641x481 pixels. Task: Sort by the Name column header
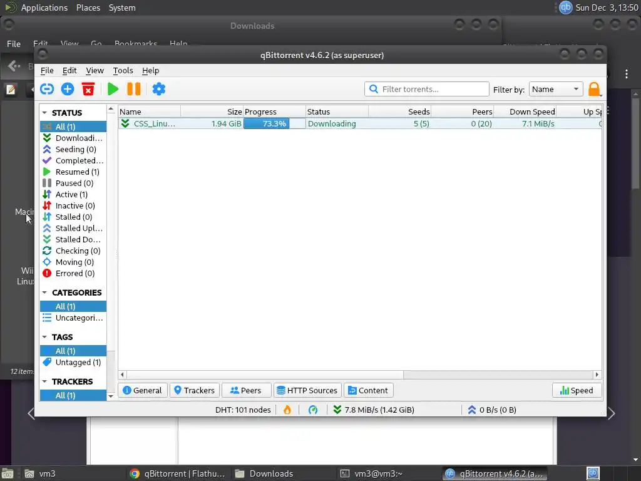(150, 111)
